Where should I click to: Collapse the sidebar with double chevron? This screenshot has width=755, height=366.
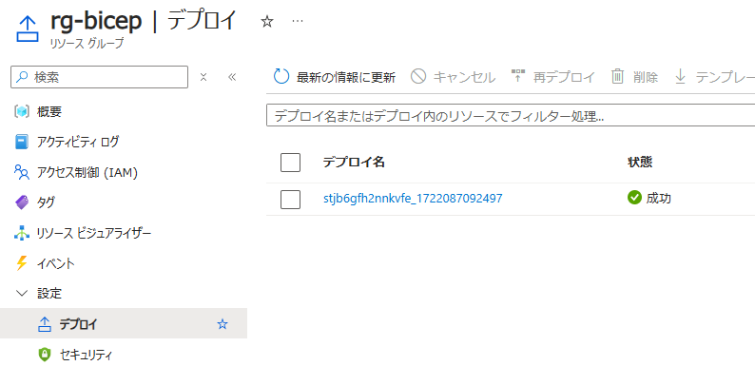click(232, 77)
